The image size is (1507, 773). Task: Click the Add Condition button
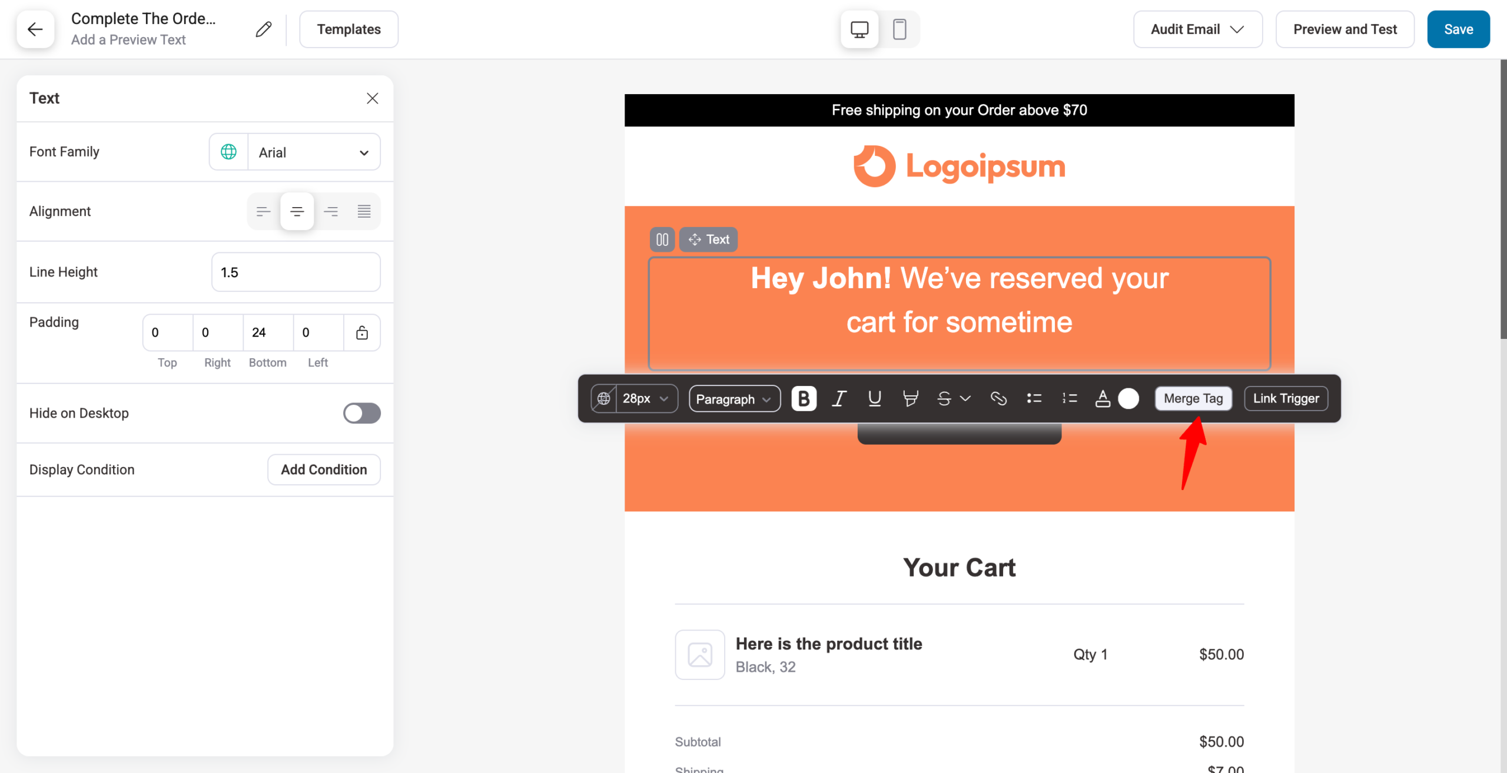tap(324, 469)
